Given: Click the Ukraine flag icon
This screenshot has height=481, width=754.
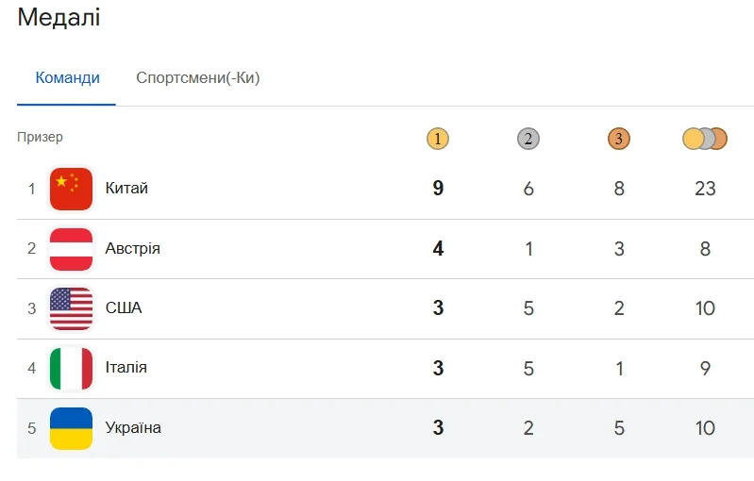Looking at the screenshot, I should (71, 428).
